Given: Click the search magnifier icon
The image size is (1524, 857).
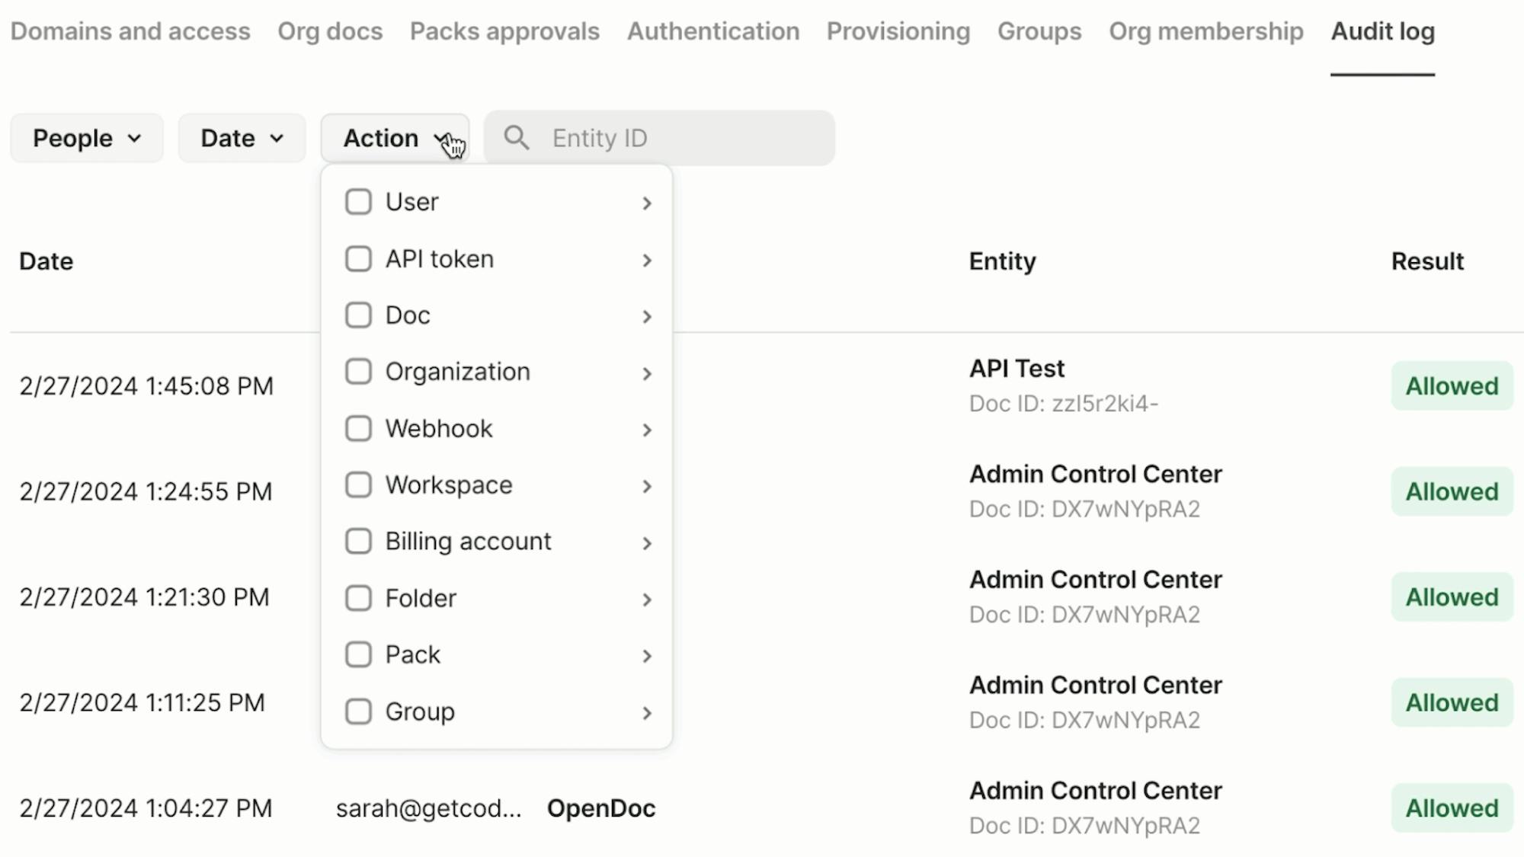Looking at the screenshot, I should click(x=516, y=138).
